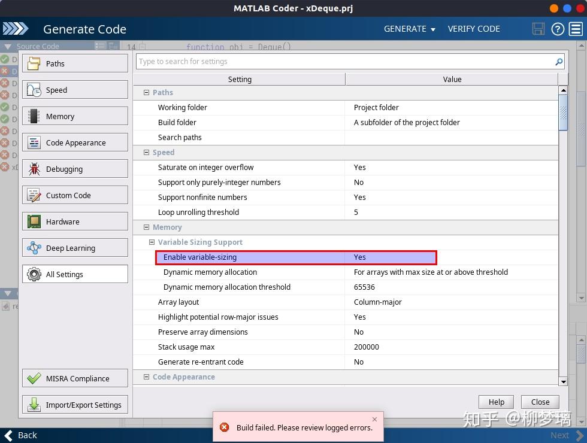Switch to the Custom Code tab
The width and height of the screenshot is (587, 443).
75,195
